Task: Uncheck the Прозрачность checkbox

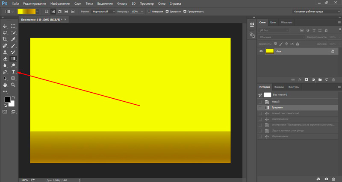Action: click(x=185, y=12)
